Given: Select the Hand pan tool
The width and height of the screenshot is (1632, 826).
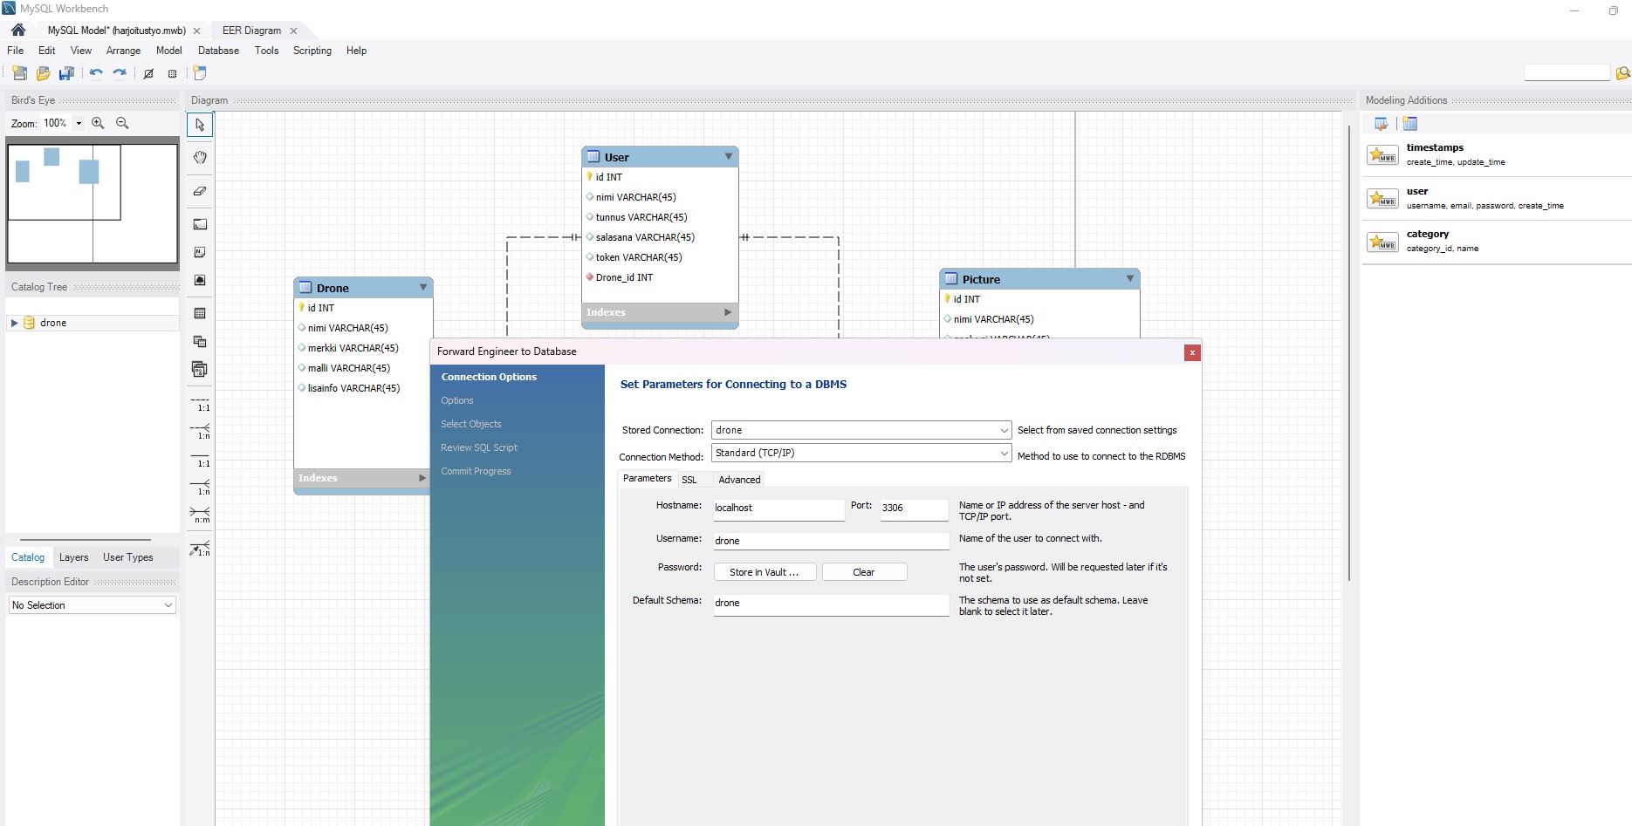Looking at the screenshot, I should click(200, 158).
